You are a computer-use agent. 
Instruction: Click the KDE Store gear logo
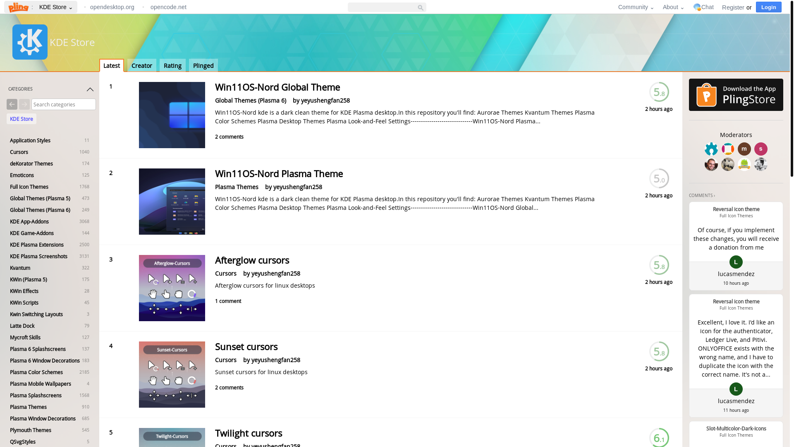pyautogui.click(x=30, y=42)
